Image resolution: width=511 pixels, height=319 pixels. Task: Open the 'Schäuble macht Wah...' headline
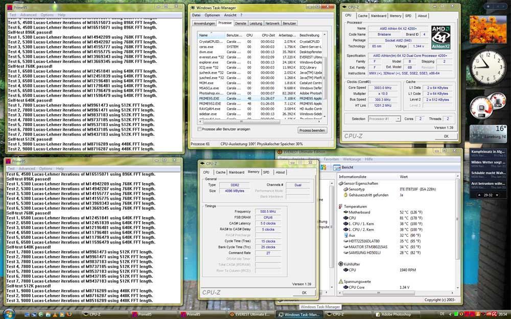pyautogui.click(x=488, y=173)
